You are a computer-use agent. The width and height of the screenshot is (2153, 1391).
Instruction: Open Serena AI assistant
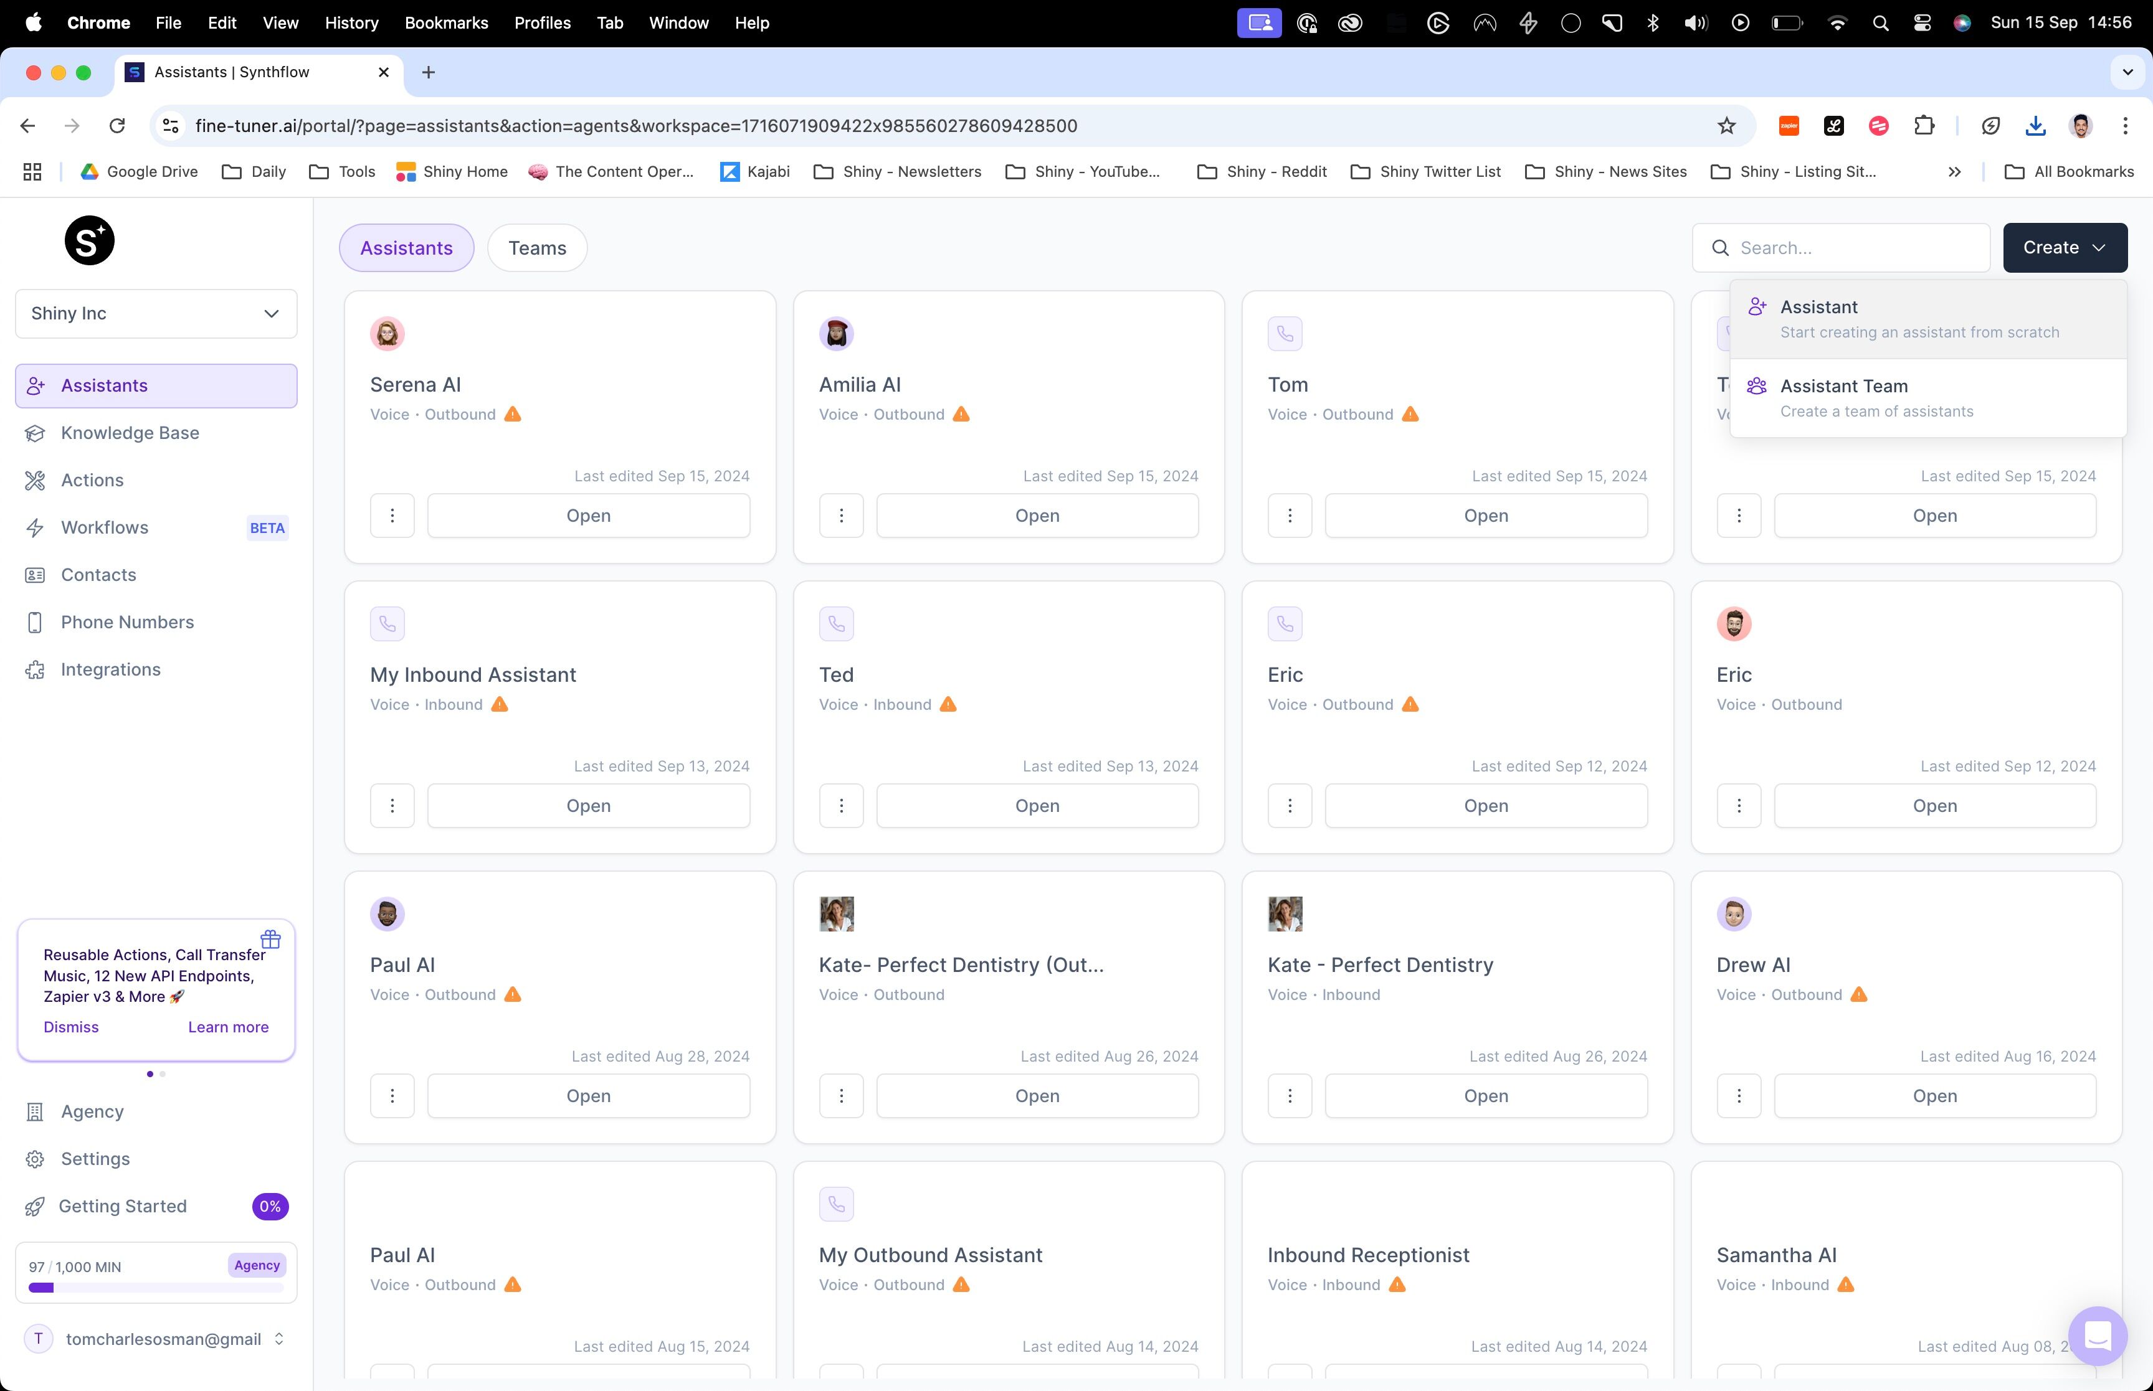coord(589,514)
